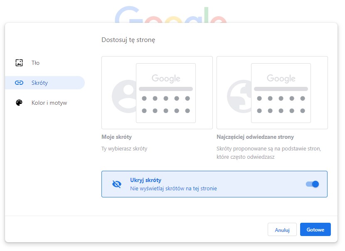
Task: Click the Tło background image icon
Action: click(19, 63)
